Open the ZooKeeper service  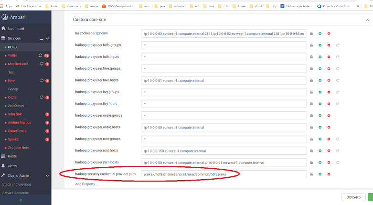tap(16, 106)
